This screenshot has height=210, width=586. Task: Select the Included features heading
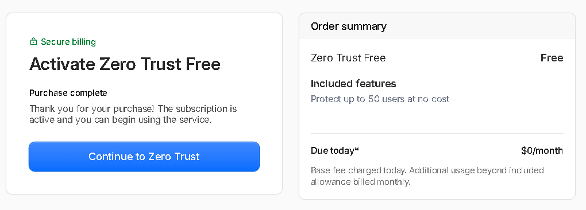pos(353,84)
